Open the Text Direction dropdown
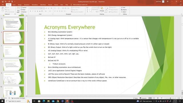The height and width of the screenshot is (103, 183). pyautogui.click(x=76, y=7)
